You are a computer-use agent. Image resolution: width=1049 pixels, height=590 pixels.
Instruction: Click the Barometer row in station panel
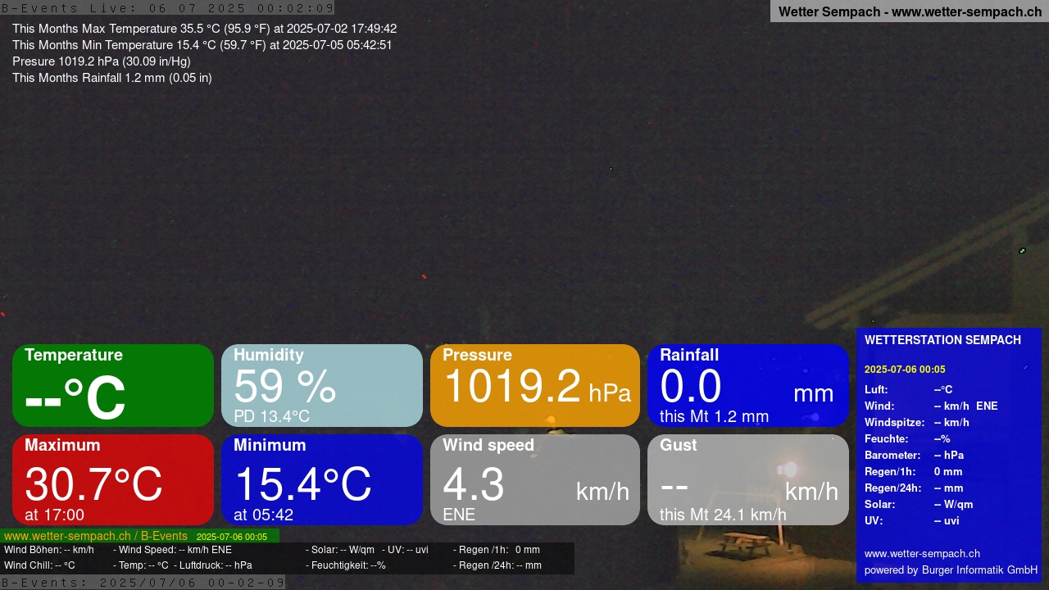pos(914,456)
